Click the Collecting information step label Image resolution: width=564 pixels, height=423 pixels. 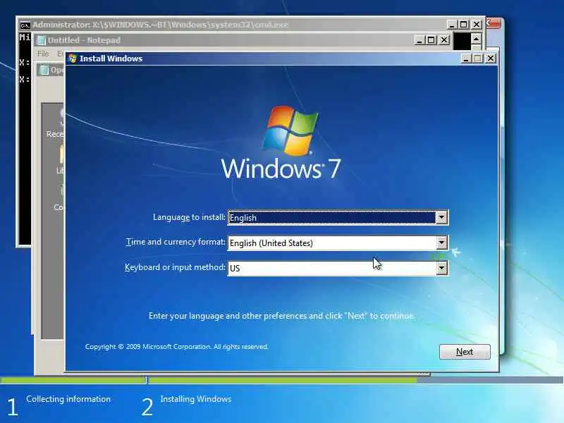[68, 399]
